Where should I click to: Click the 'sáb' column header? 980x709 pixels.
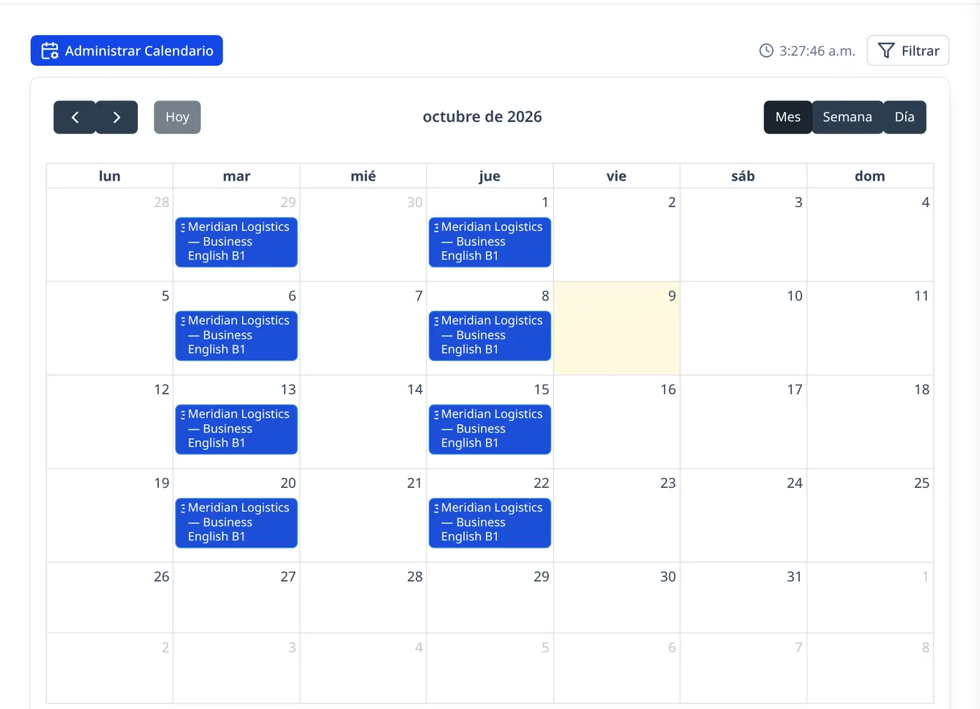[x=743, y=176]
